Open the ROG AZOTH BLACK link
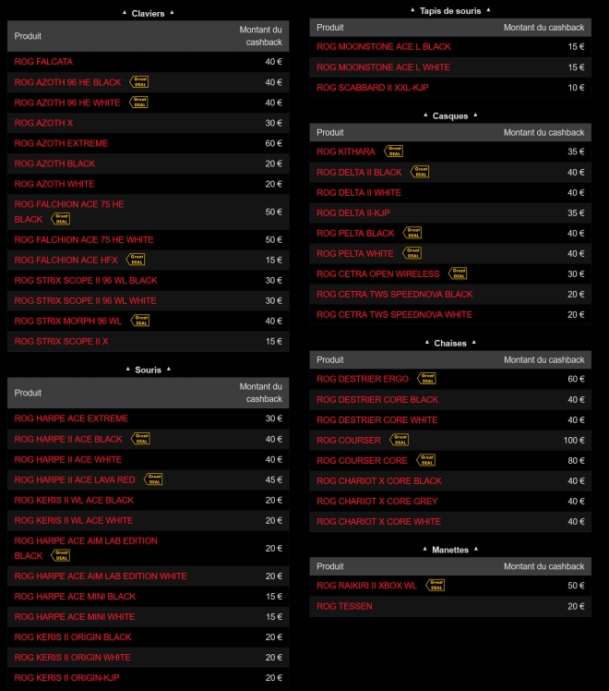Screen dimensions: 609x691 [x=54, y=164]
